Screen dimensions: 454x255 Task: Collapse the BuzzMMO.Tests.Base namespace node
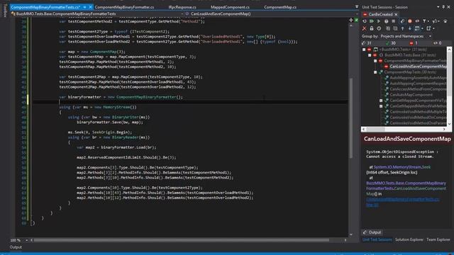[370, 55]
